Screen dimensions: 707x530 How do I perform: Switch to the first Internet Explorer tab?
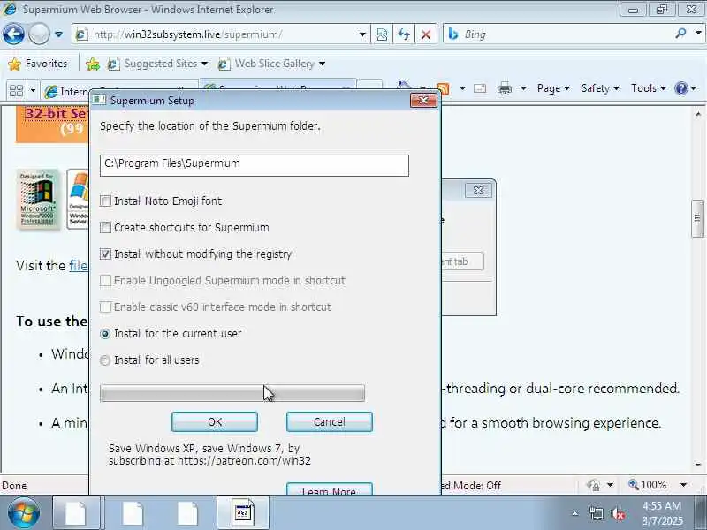pos(66,91)
